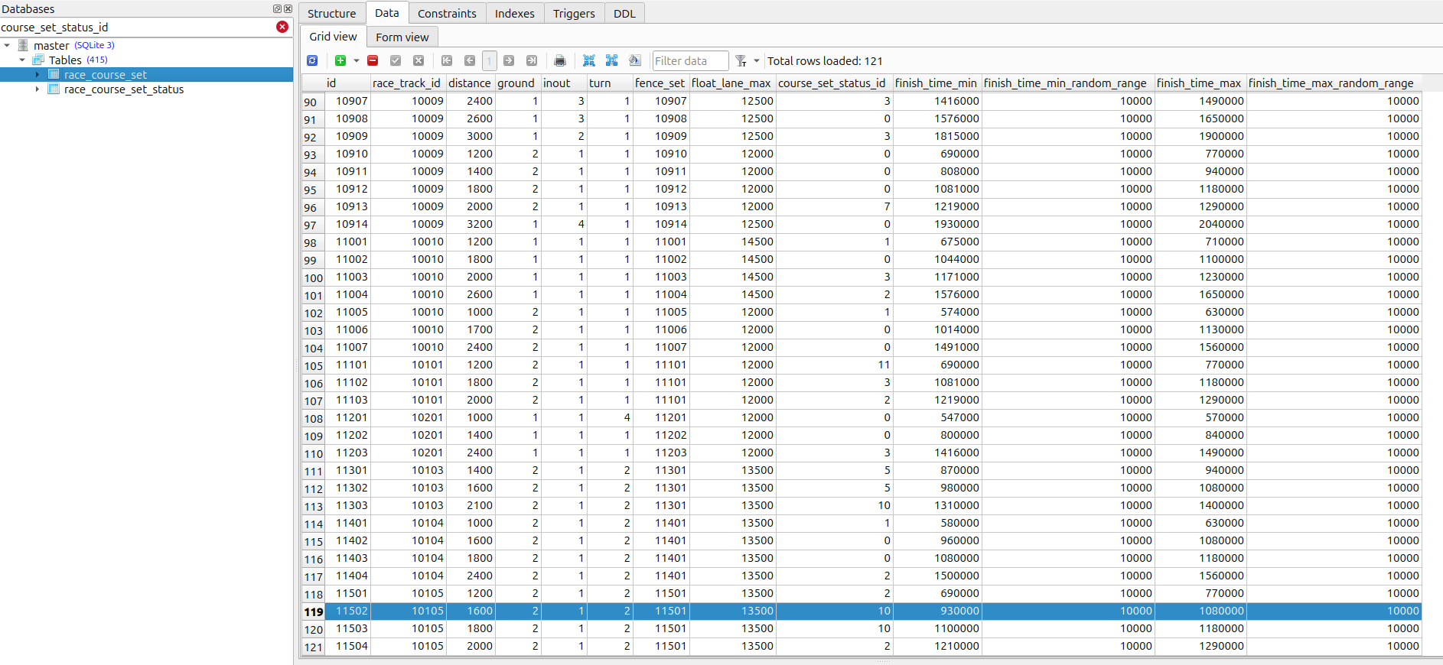Screen dimensions: 1443x665
Task: Switch to Form view
Action: tap(402, 37)
